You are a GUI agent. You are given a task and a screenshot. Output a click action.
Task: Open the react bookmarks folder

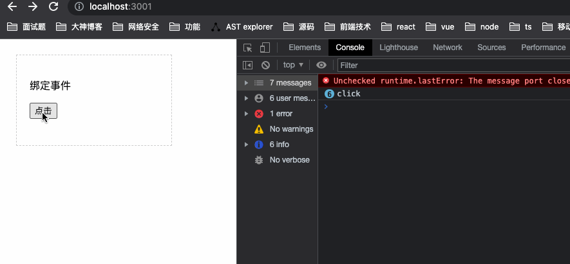[x=399, y=27]
